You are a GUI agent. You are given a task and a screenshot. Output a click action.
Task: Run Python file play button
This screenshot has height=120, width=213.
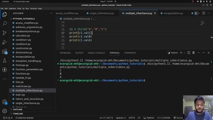click(196, 13)
